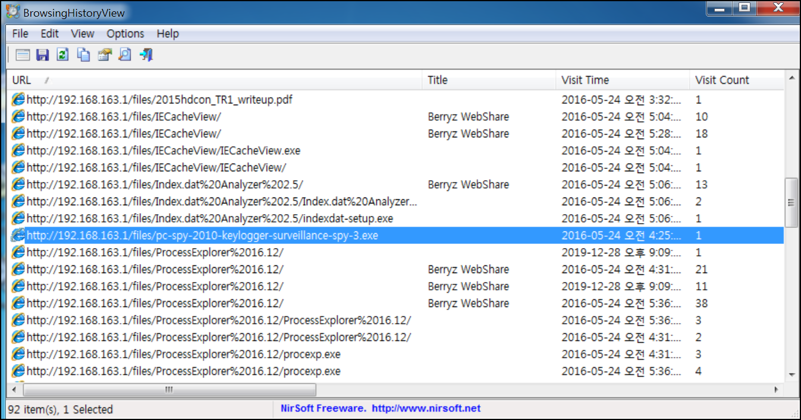
Task: Open the View menu
Action: click(83, 33)
